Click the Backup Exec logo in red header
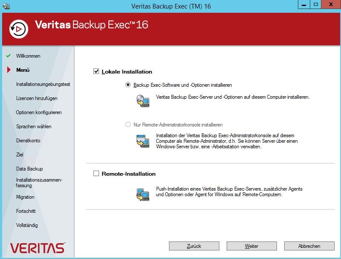The image size is (341, 259). pyautogui.click(x=19, y=29)
